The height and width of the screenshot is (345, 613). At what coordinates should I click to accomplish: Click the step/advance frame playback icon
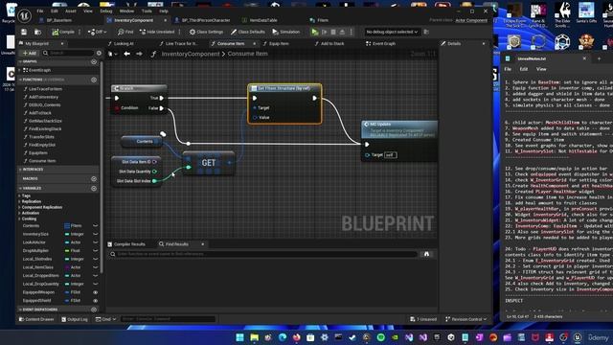[324, 32]
